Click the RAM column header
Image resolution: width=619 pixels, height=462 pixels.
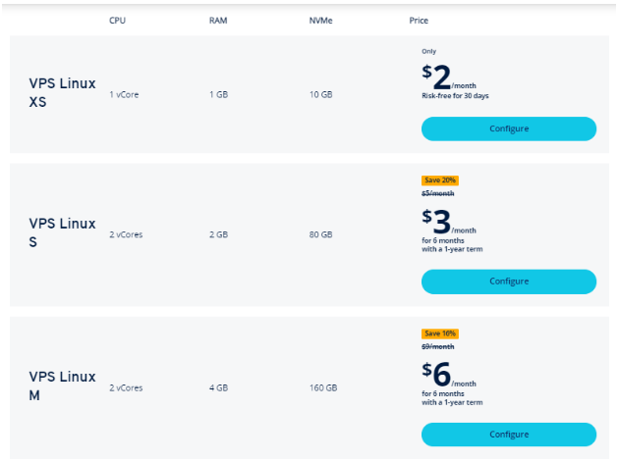218,21
